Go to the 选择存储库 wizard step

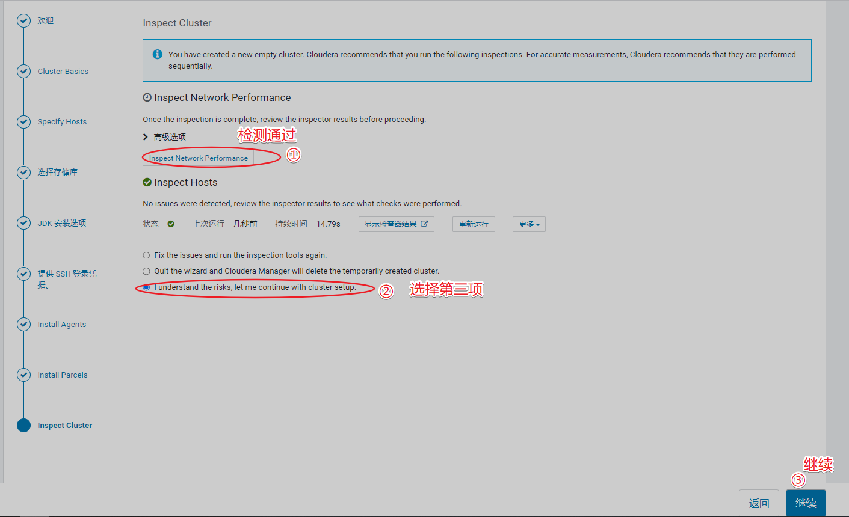pos(58,173)
